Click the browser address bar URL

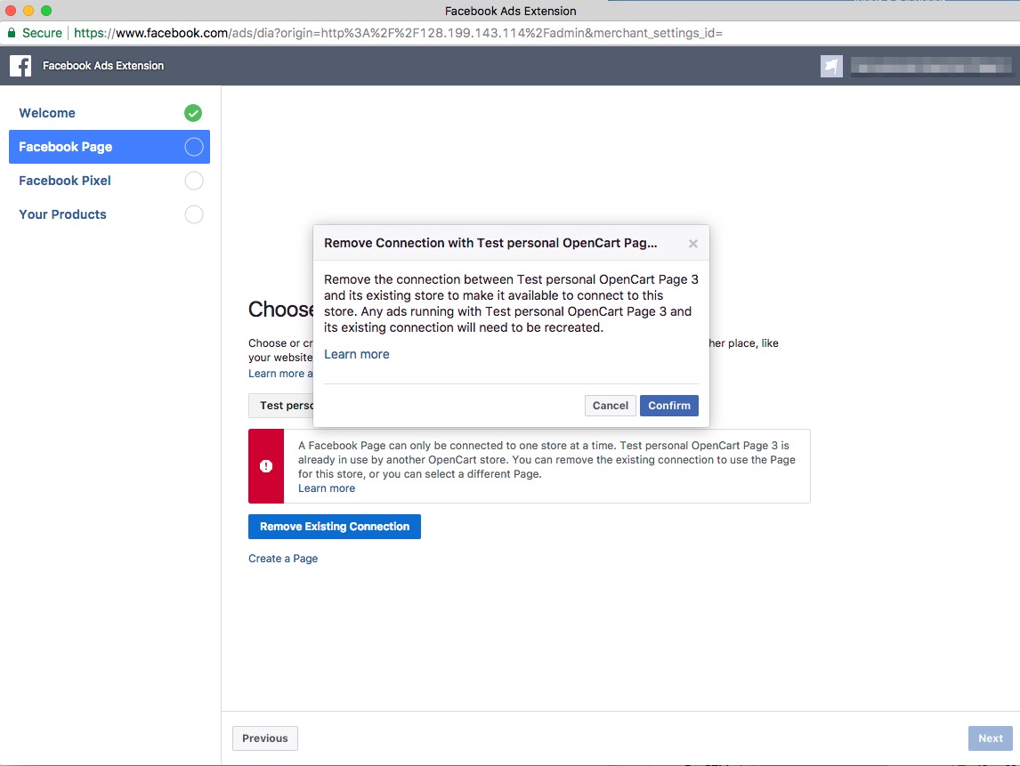398,33
